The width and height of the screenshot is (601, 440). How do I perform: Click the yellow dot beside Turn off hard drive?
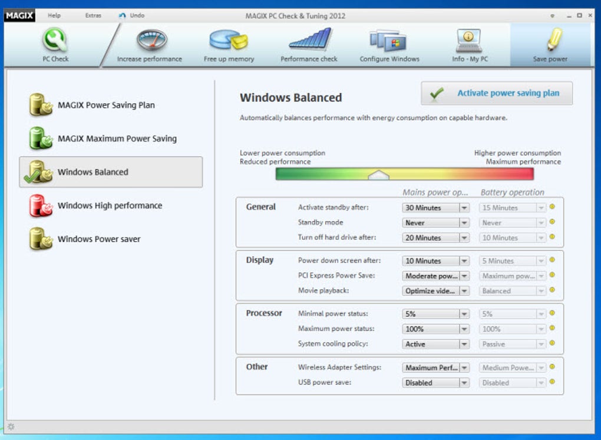552,236
